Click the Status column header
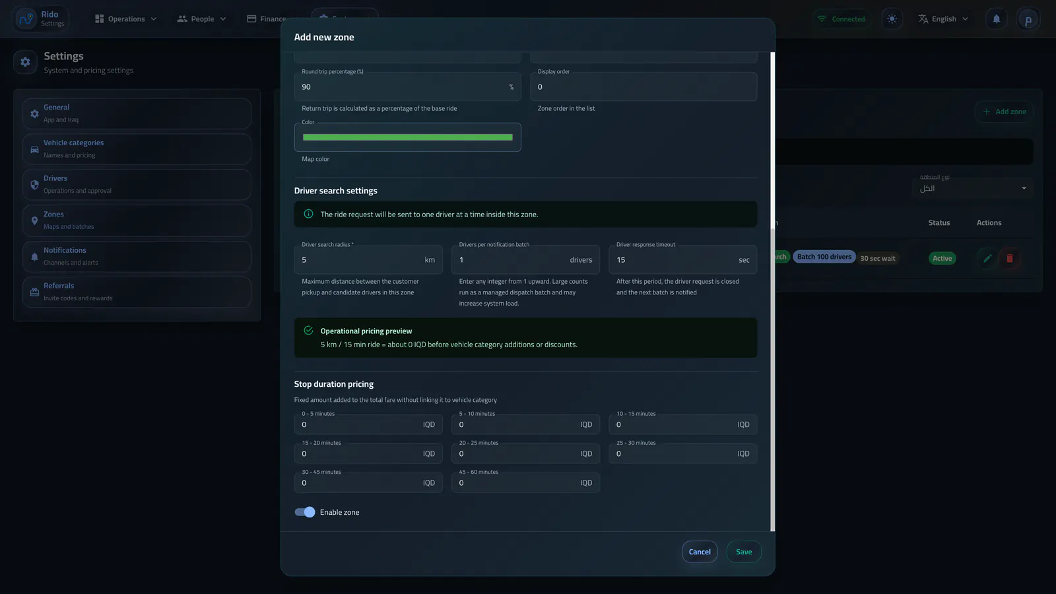 pos(939,222)
